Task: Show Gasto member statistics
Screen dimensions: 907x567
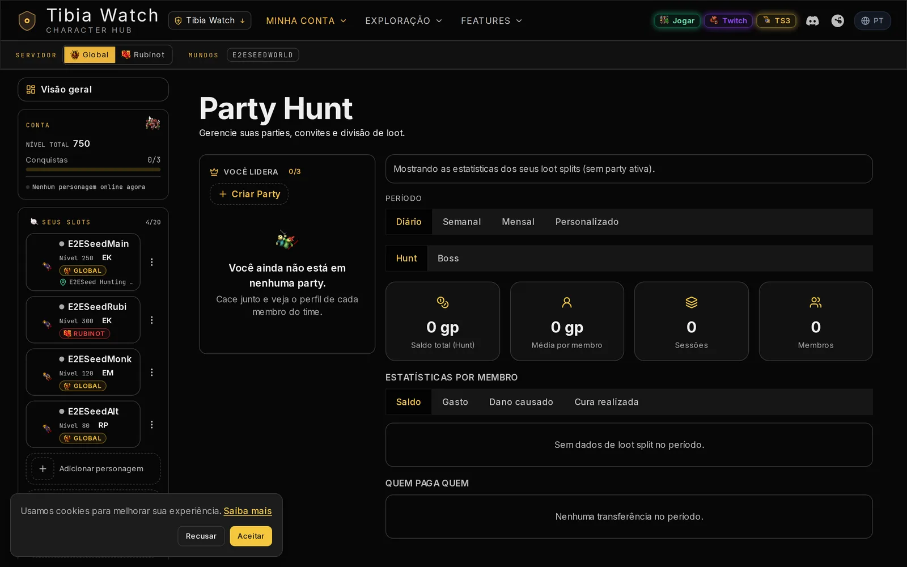Action: click(455, 402)
